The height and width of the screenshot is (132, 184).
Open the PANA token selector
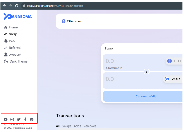[173, 79]
